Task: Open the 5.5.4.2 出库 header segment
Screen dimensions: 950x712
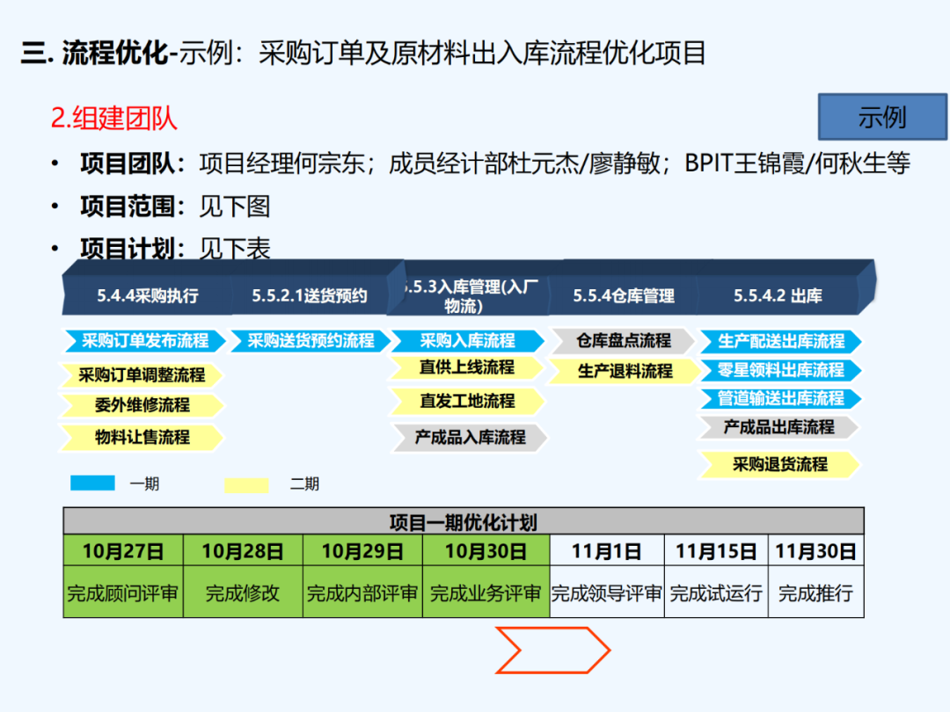Action: coord(778,296)
